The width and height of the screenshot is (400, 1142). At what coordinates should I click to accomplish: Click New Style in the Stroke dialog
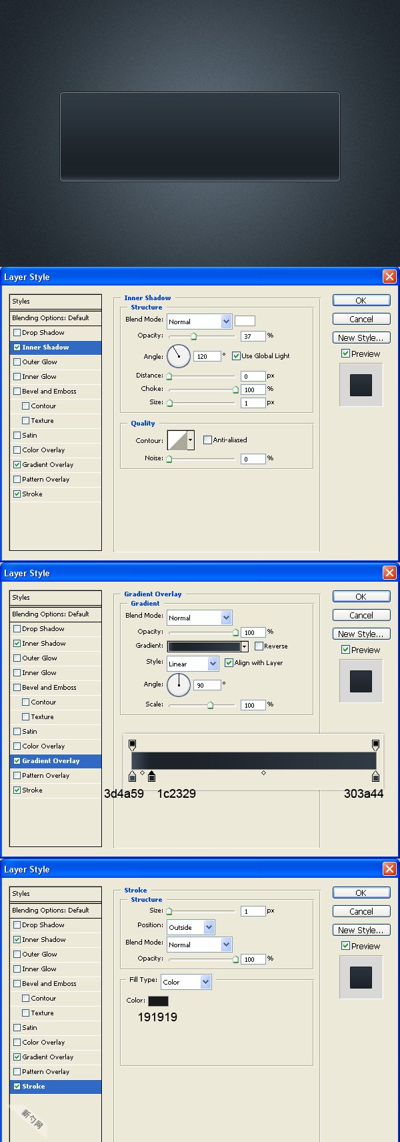(361, 931)
